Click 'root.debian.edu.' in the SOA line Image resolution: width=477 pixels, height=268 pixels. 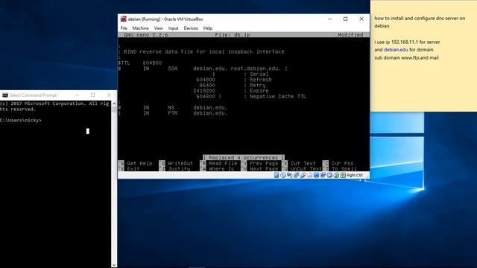256,68
